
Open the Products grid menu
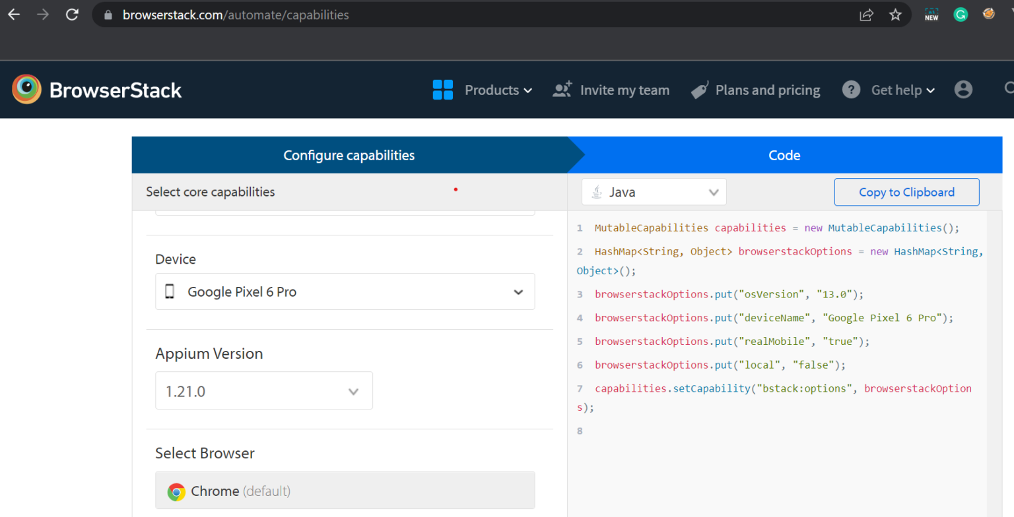click(x=443, y=90)
